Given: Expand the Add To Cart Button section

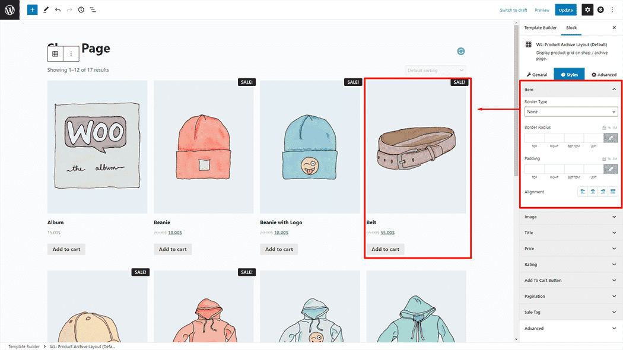Looking at the screenshot, I should [571, 281].
